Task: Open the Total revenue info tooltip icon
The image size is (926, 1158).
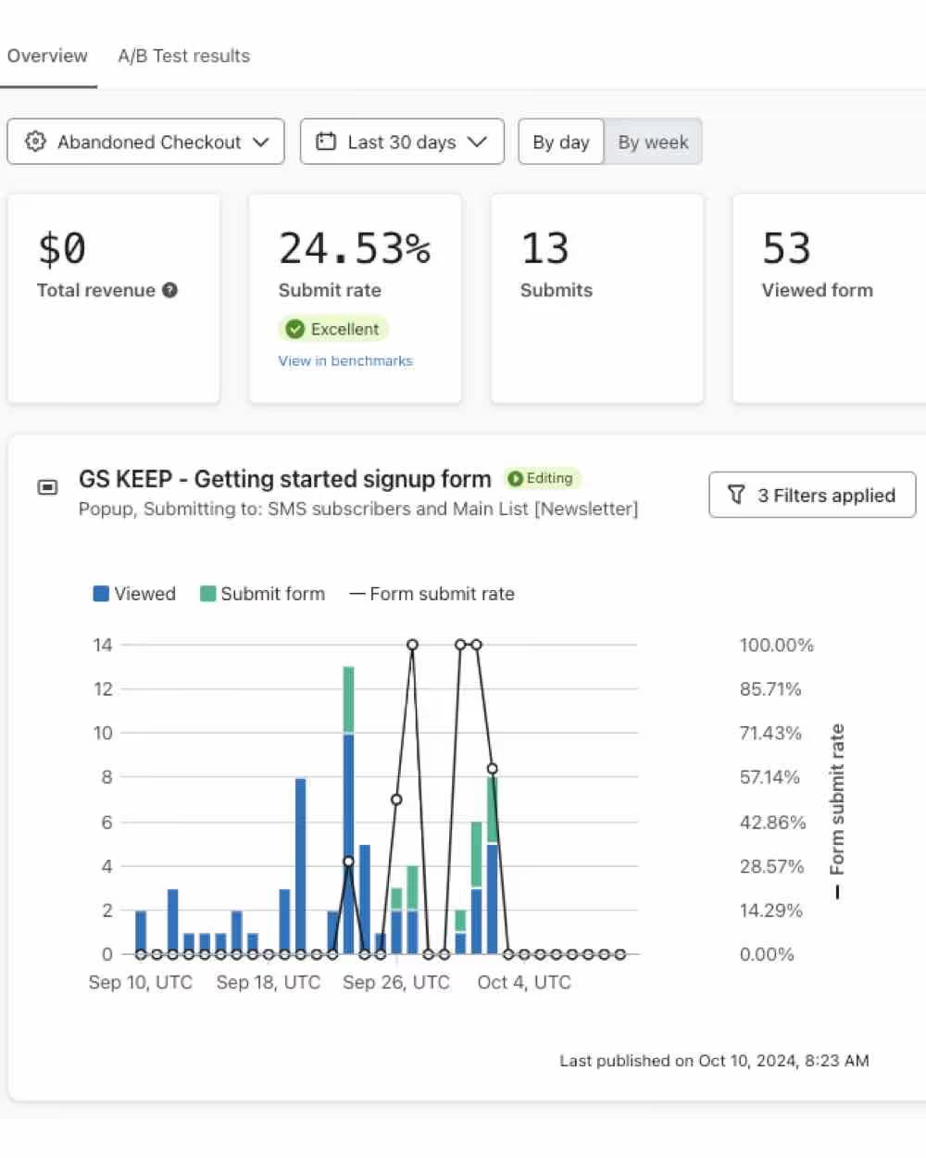Action: 169,290
